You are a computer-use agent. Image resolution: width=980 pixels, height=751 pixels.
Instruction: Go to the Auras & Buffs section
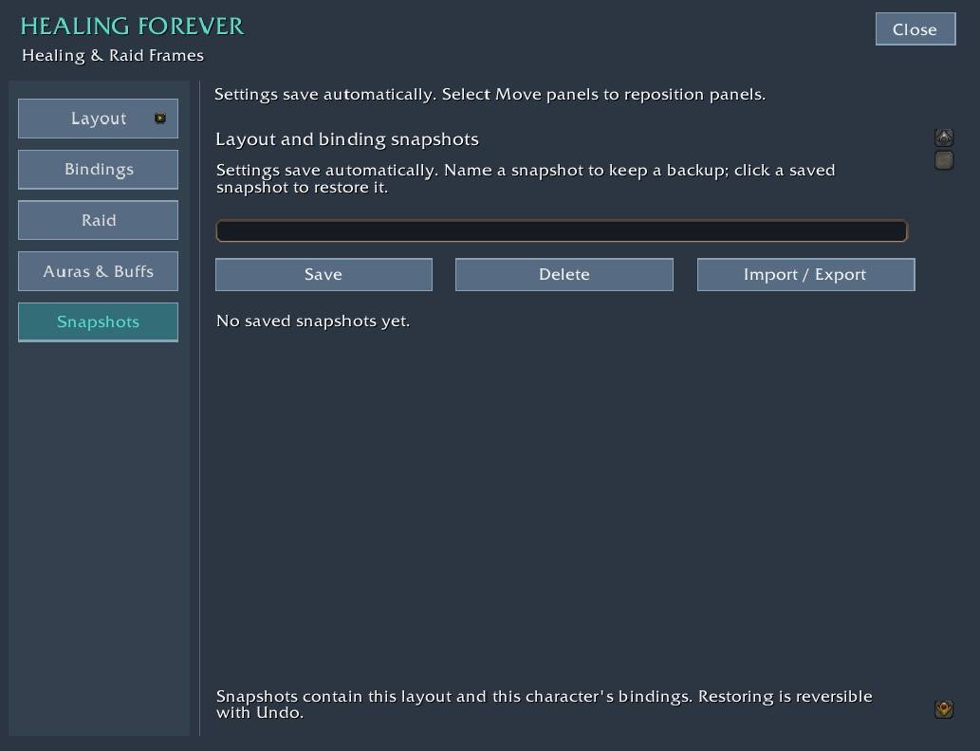click(x=98, y=271)
